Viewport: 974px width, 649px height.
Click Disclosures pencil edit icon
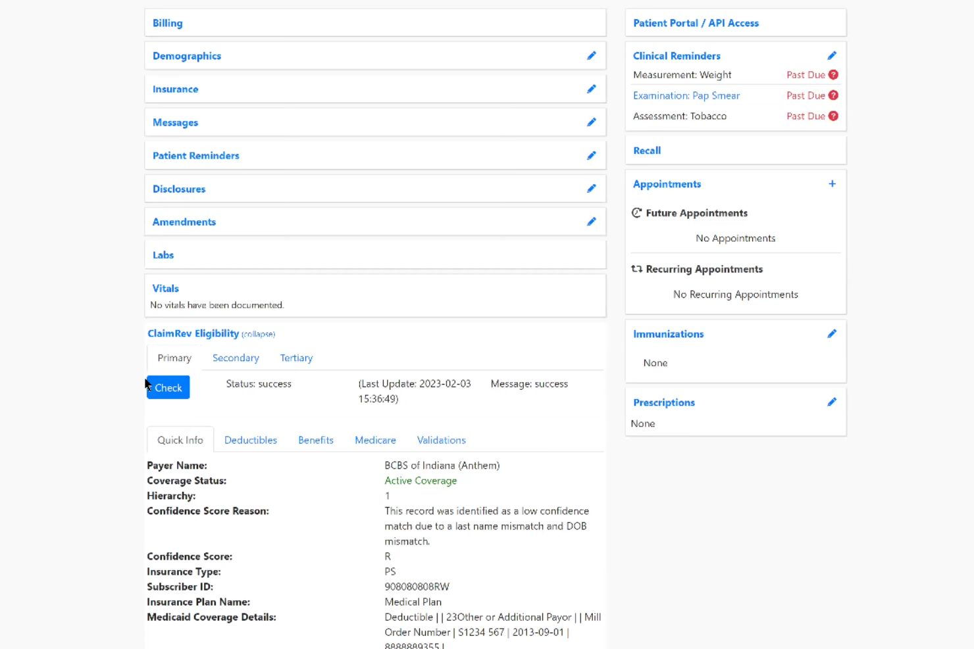pyautogui.click(x=591, y=189)
